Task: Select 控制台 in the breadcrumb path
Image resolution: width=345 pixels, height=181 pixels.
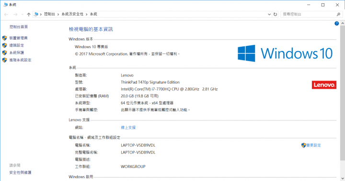Action: point(49,14)
